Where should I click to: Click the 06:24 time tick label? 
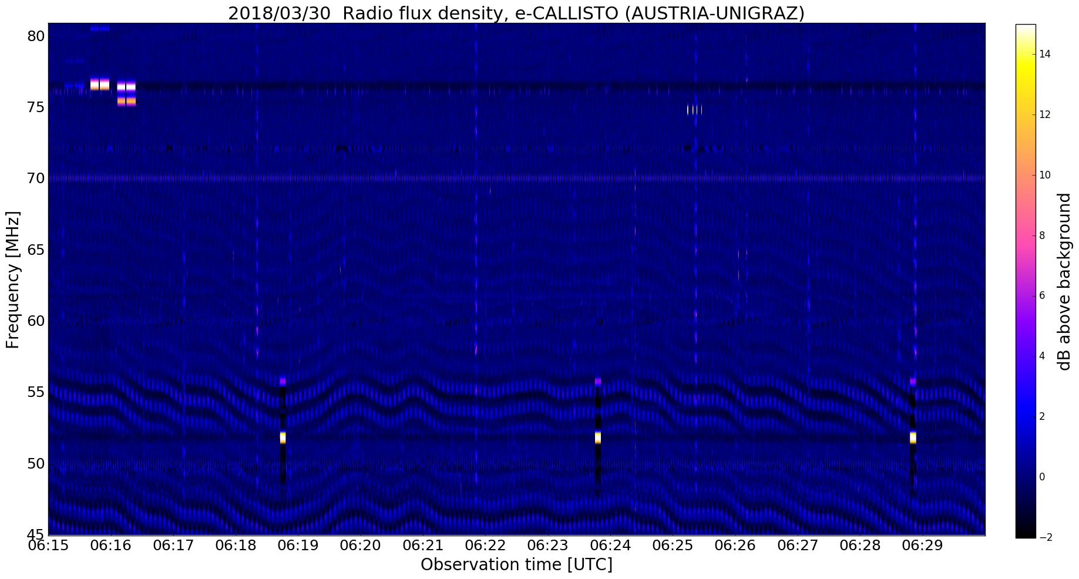pos(610,546)
